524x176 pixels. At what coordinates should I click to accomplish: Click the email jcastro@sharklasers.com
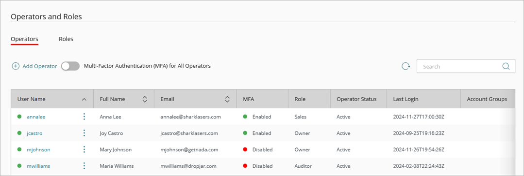point(189,133)
